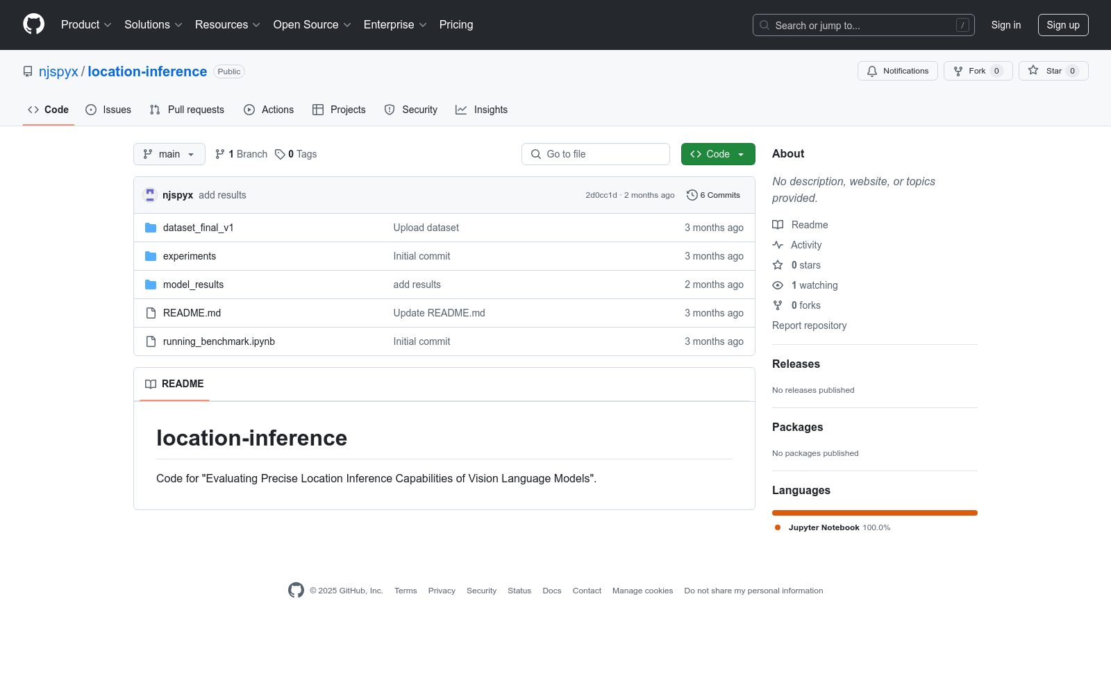The image size is (1111, 694).
Task: Click the Activity pulse icon
Action: point(778,245)
